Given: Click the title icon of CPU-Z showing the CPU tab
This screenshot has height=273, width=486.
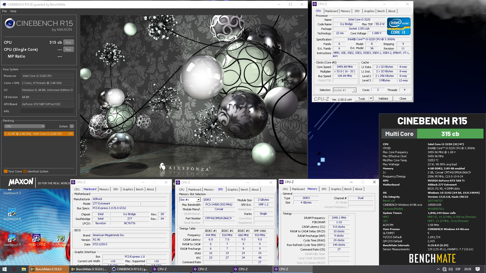Looking at the screenshot, I should coord(315,4).
